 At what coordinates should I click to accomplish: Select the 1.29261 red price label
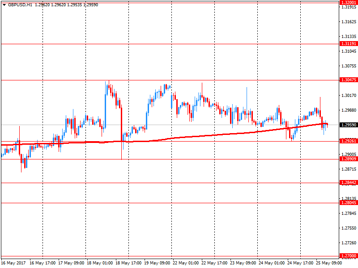349,141
